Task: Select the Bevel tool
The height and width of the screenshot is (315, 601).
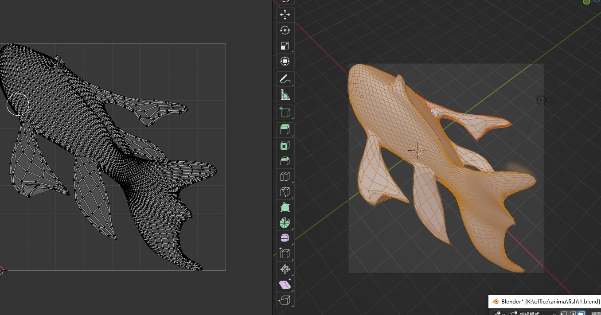Action: (285, 161)
